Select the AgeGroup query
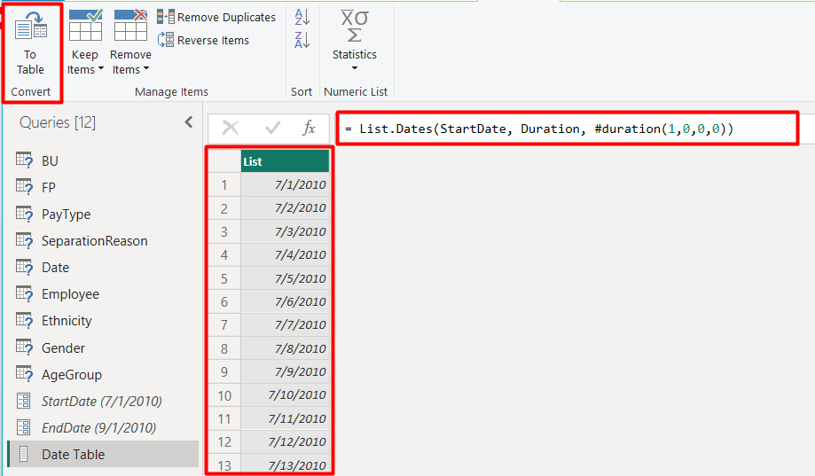815x476 pixels. [104, 375]
